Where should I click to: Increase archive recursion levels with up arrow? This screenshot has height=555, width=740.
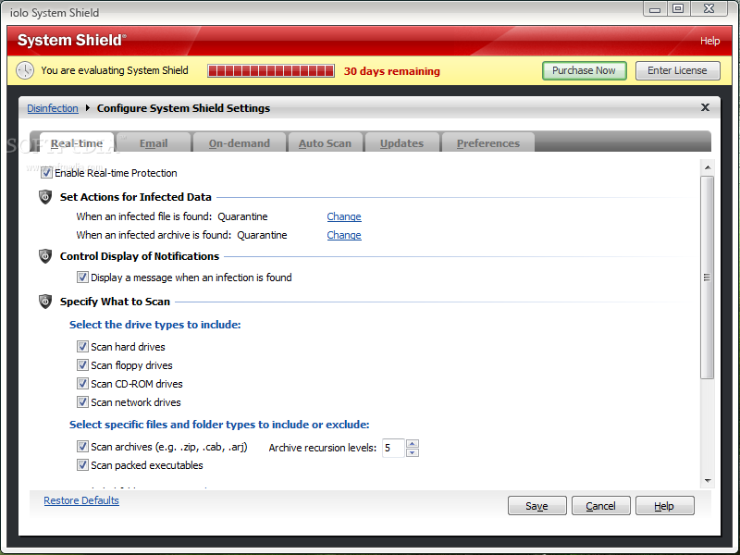413,444
